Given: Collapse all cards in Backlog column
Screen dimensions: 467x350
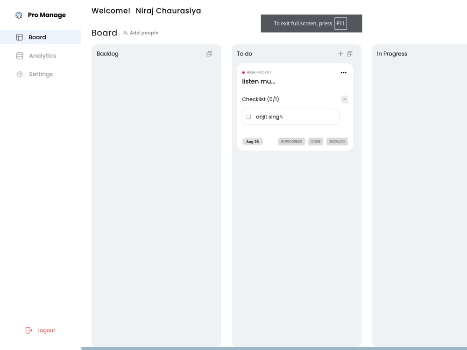Looking at the screenshot, I should 209,54.
